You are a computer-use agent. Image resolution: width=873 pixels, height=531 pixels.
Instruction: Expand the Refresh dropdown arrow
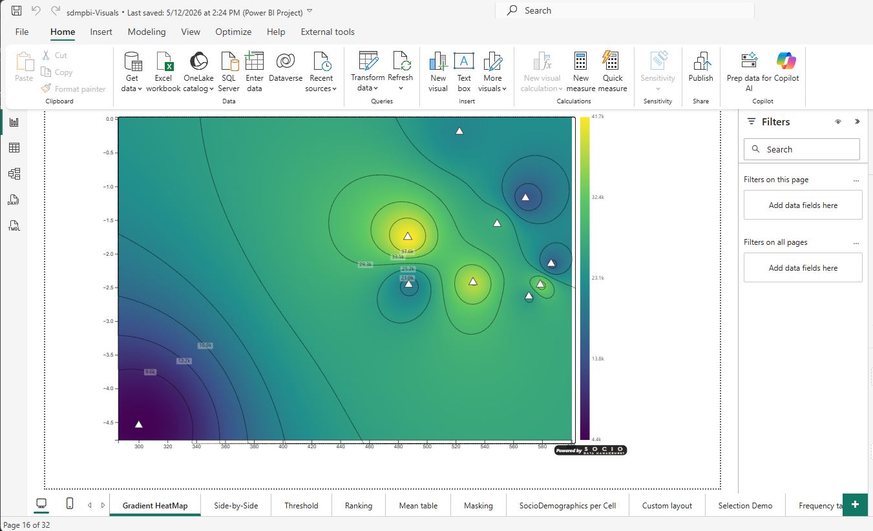coord(401,88)
